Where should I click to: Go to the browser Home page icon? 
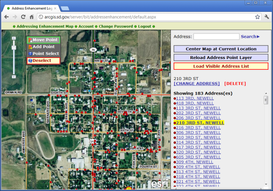(x=31, y=17)
